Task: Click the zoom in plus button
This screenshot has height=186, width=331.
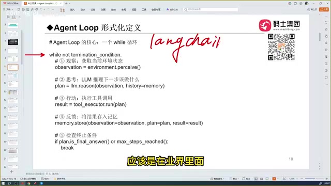Action: point(326,179)
